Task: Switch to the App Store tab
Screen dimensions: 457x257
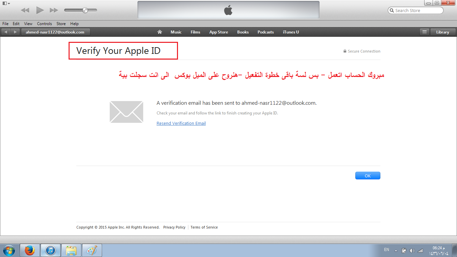Action: [x=219, y=32]
